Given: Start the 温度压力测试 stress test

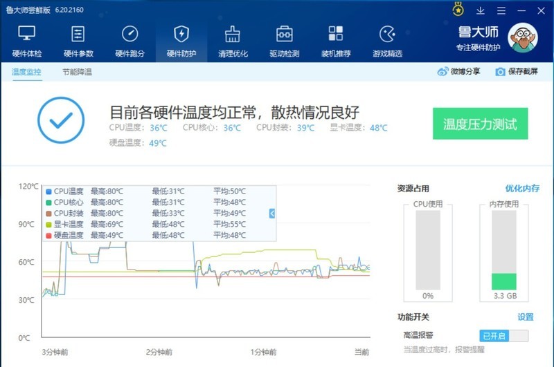Looking at the screenshot, I should (x=480, y=124).
